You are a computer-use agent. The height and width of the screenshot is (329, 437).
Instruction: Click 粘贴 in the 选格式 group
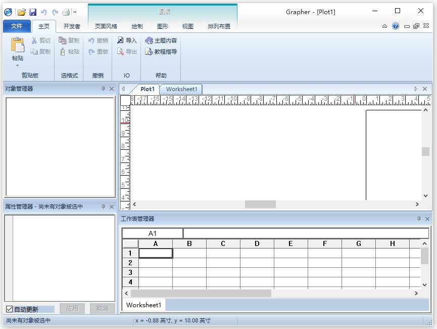70,52
